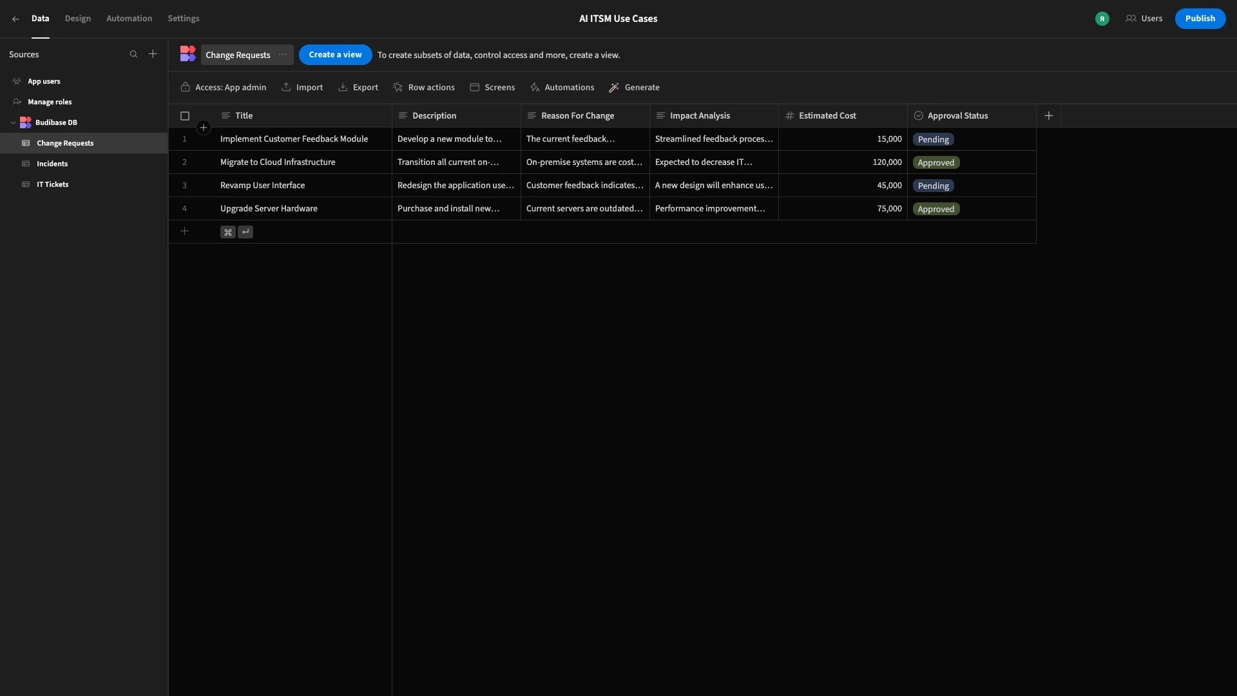The height and width of the screenshot is (696, 1237).
Task: Open the Impact Analysis column header
Action: coord(714,116)
